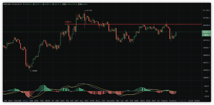Click the active MACD indicator tab

[25, 101]
